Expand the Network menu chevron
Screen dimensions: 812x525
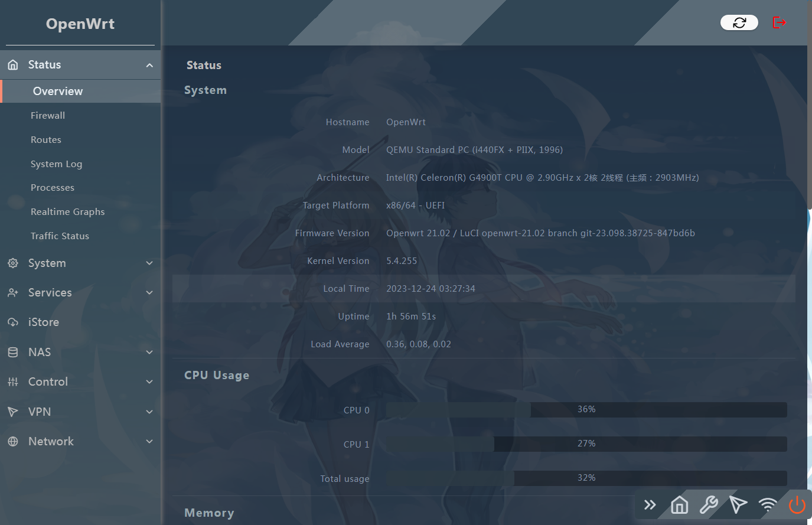149,442
